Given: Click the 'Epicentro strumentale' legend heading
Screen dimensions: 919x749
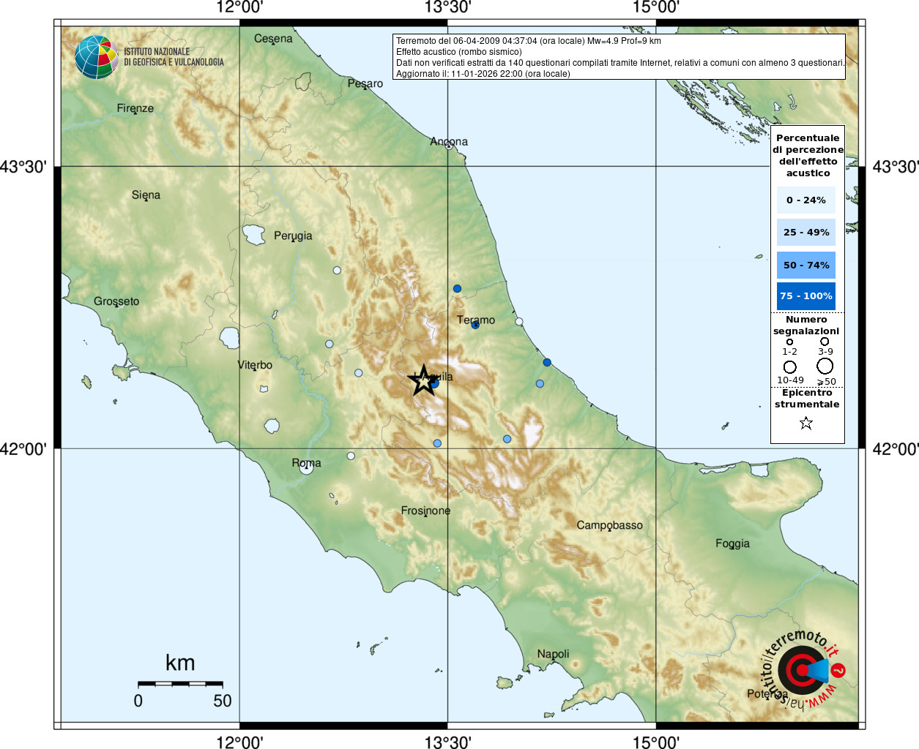Looking at the screenshot, I should click(x=807, y=398).
